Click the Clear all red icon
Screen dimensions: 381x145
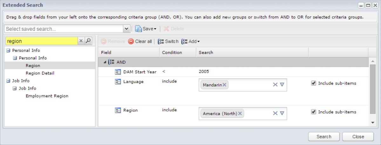pyautogui.click(x=131, y=41)
